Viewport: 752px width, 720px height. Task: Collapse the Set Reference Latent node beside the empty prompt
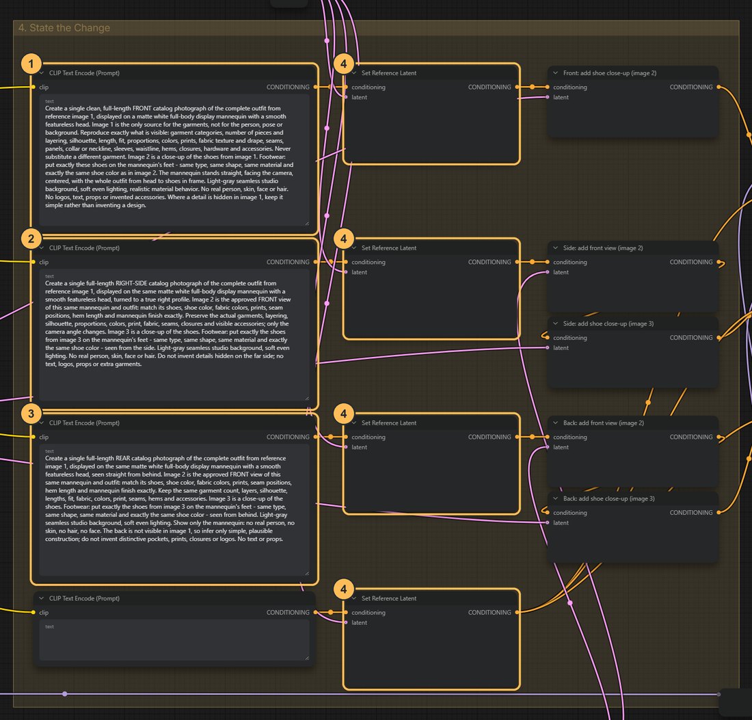tap(354, 599)
